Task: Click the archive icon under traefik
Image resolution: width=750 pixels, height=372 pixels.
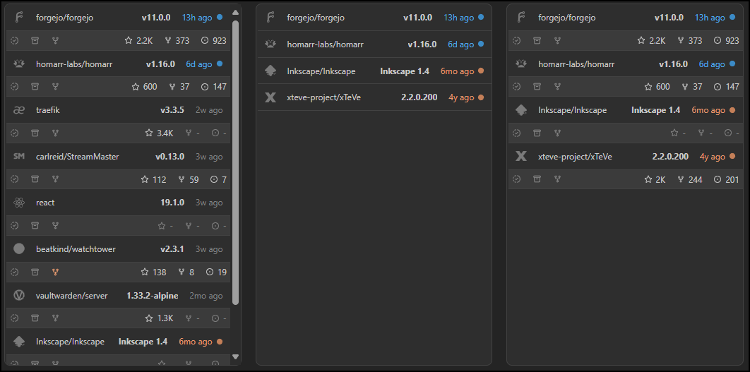Action: [x=35, y=133]
